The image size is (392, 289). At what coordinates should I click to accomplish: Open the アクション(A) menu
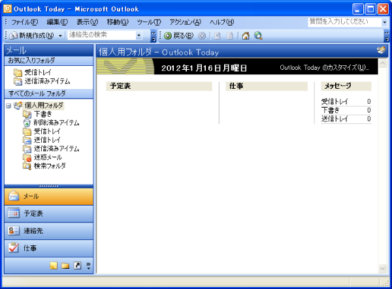(x=186, y=22)
